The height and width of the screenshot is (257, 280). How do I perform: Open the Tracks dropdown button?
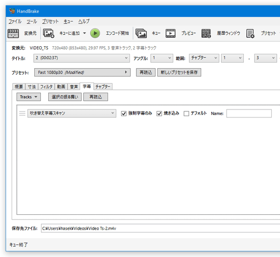click(29, 97)
